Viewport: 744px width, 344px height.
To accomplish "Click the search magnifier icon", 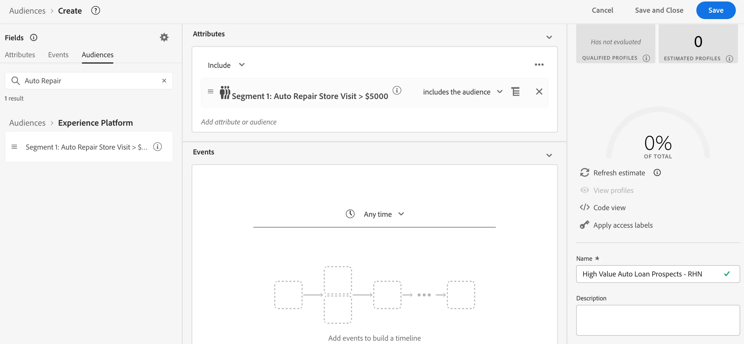I will pyautogui.click(x=15, y=81).
